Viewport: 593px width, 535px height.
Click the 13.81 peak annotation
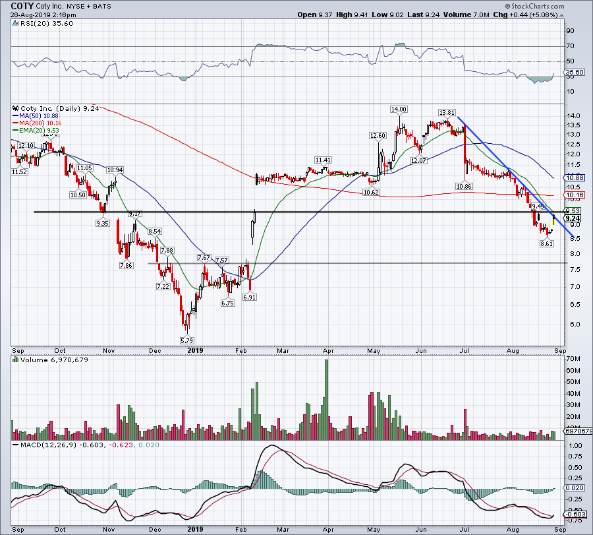coord(447,112)
